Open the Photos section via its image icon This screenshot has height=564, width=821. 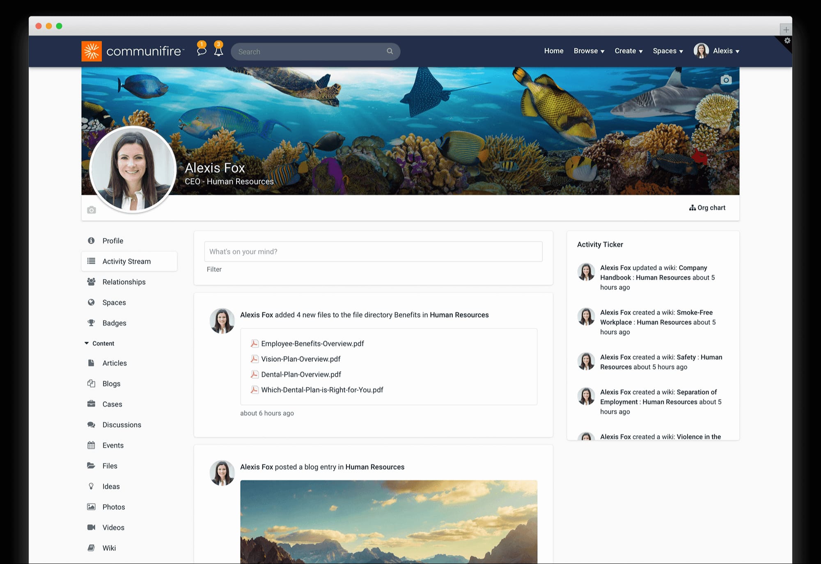91,507
